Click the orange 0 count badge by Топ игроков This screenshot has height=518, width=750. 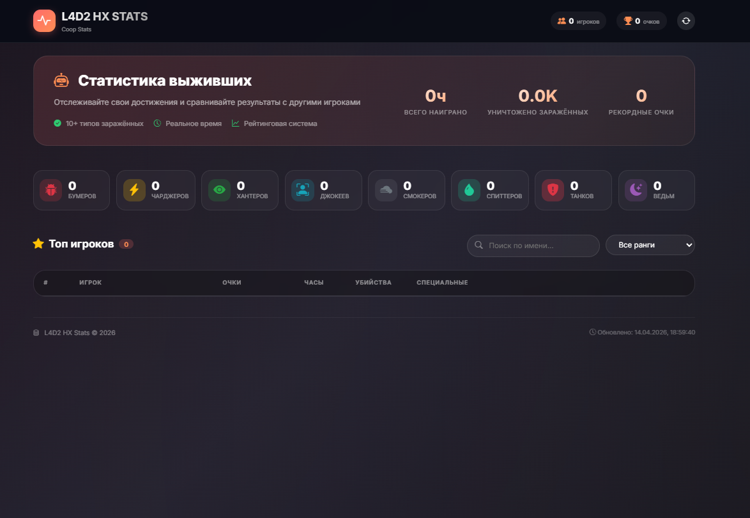[x=126, y=244]
